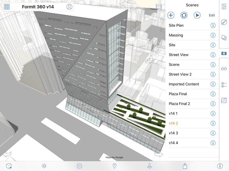Open info for Site scene
The image size is (229, 171).
point(213,45)
